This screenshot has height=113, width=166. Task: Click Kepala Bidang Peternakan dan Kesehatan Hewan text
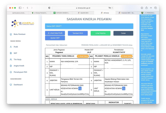click(x=117, y=80)
